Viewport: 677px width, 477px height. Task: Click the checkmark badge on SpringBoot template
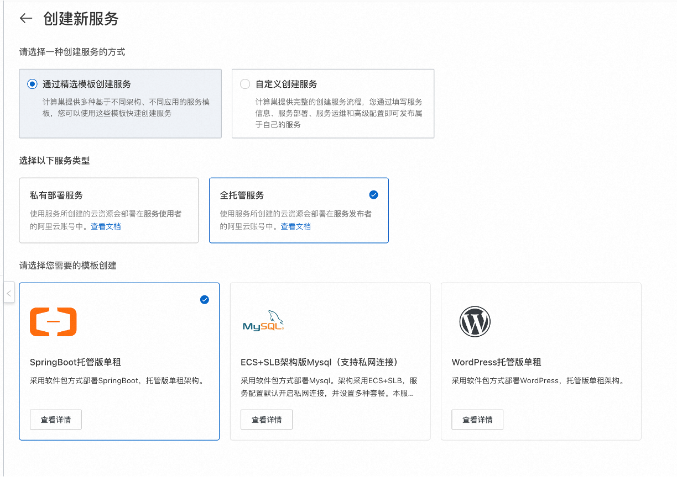pyautogui.click(x=205, y=300)
